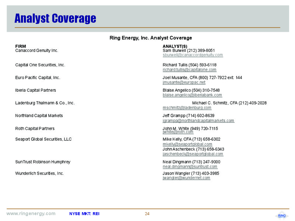Screen dimensions: 295x221
Task: Open jgrampp@northlandcapitalmarkets.com link
Action: coord(198,121)
